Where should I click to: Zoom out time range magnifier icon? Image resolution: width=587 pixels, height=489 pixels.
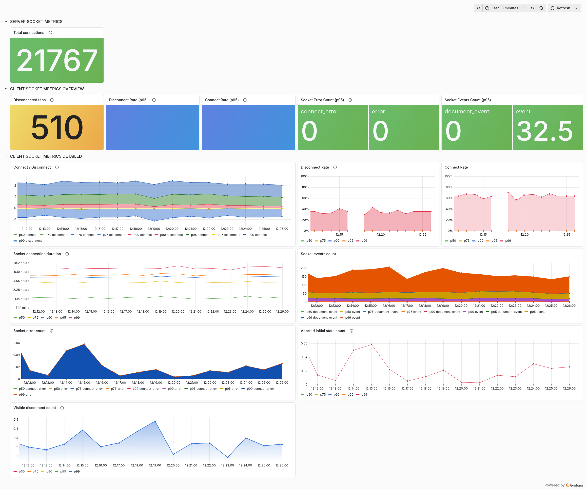click(x=541, y=8)
